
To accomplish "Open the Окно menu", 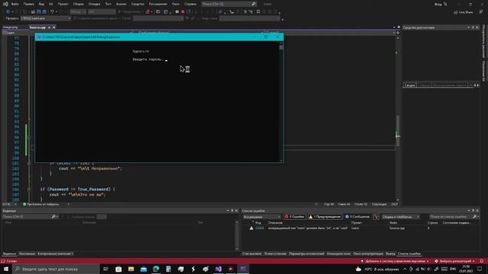I will click(176, 4).
